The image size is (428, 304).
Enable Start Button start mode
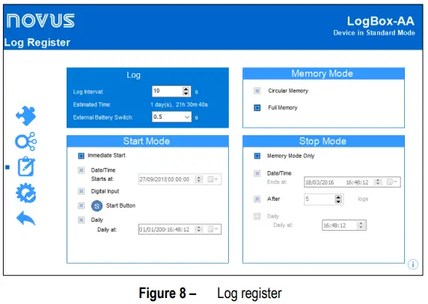coord(81,205)
